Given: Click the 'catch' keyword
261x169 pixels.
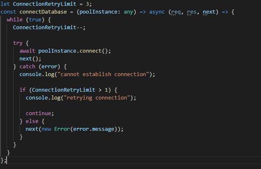Looking at the screenshot, I should pos(27,67).
